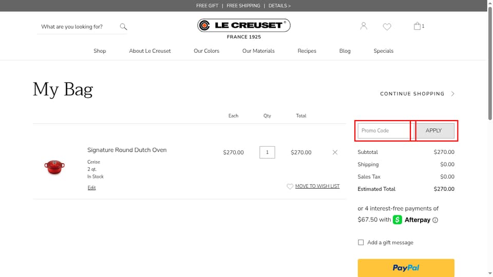Click the 'In Stock' status text
493x277 pixels.
point(96,176)
